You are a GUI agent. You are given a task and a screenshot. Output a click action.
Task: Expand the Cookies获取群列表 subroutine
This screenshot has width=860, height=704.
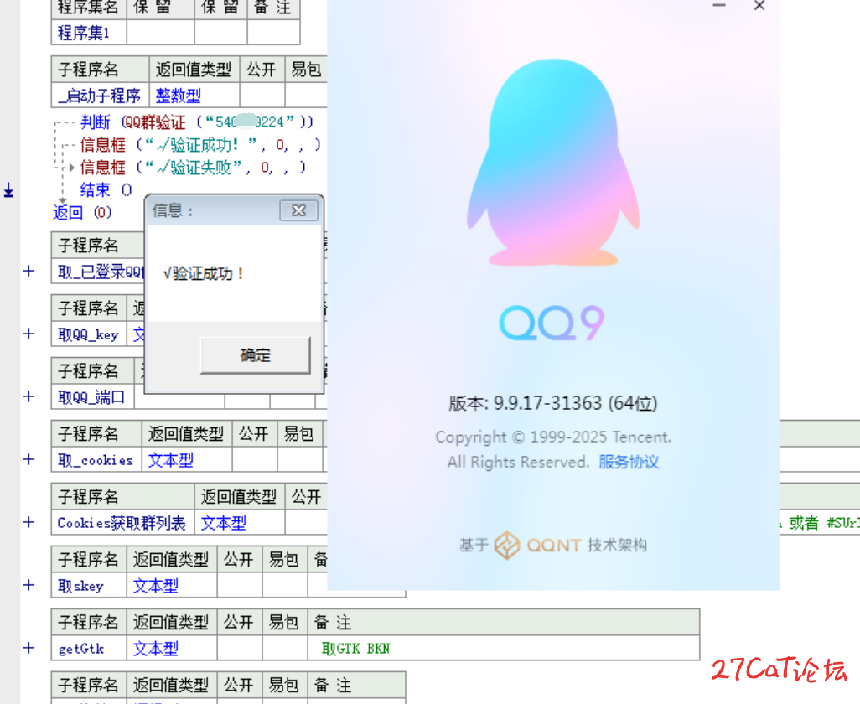click(x=28, y=522)
